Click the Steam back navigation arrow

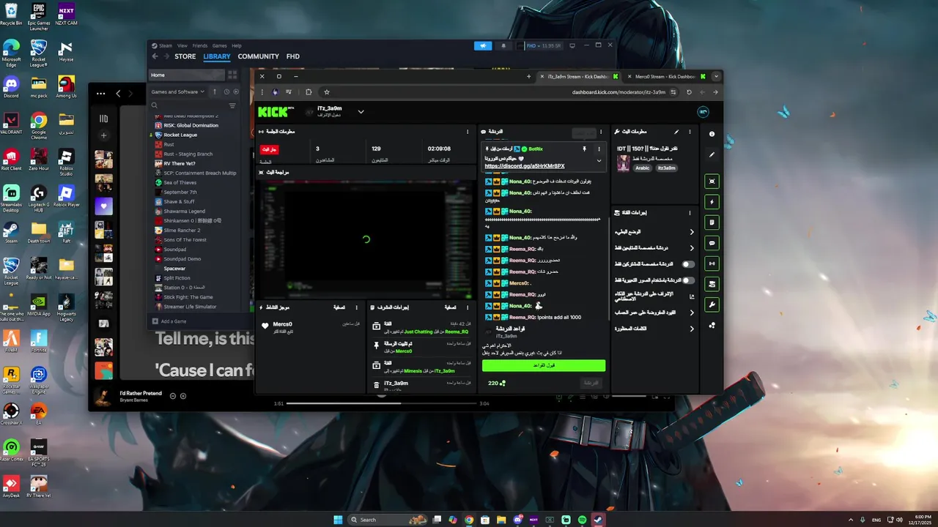(x=155, y=56)
